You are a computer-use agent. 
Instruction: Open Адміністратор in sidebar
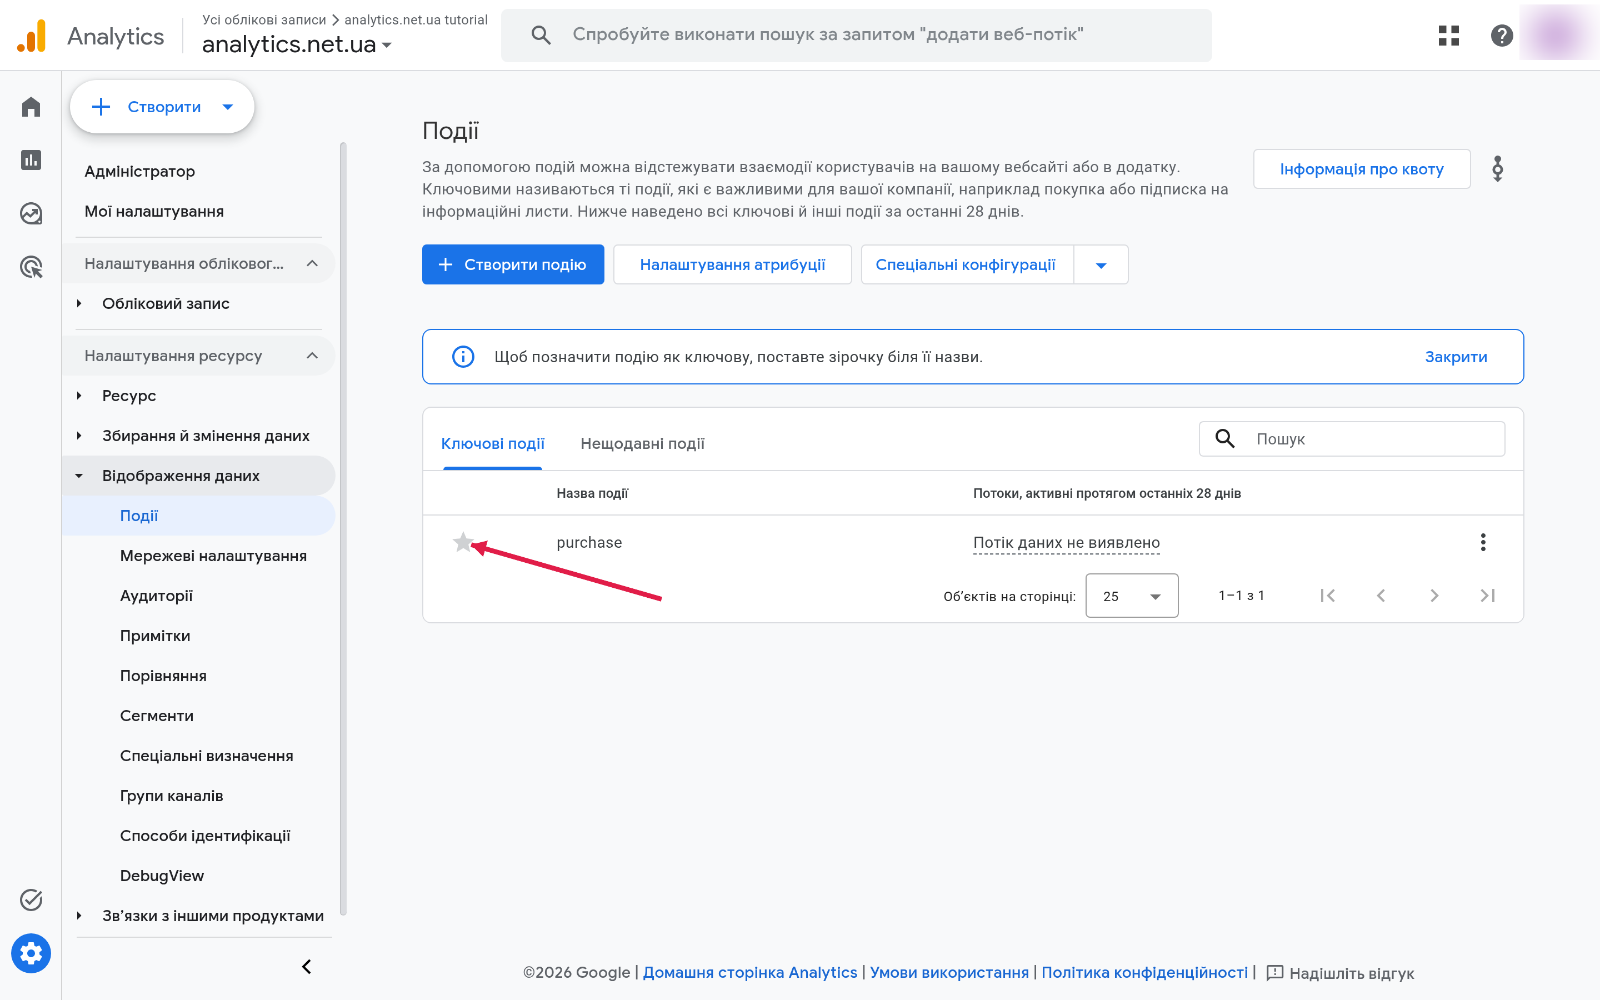(140, 171)
